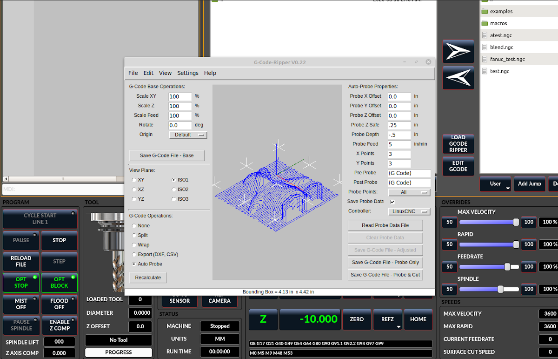Open the Help menu in G-Code-Ripper

pyautogui.click(x=210, y=73)
